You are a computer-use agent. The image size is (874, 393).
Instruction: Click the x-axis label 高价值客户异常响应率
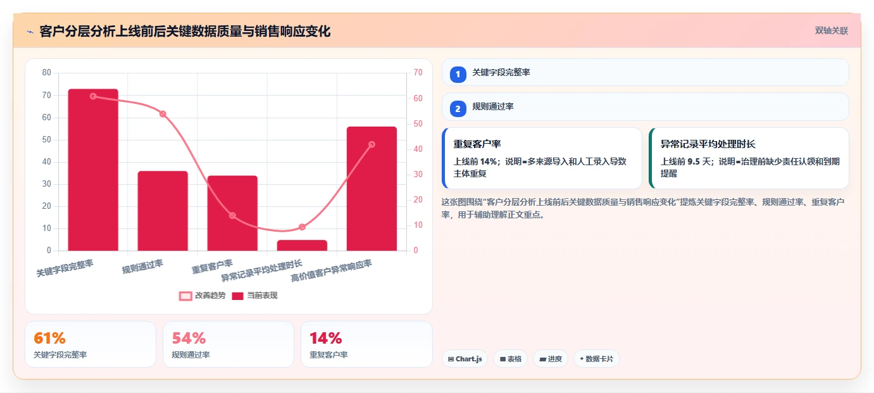331,271
